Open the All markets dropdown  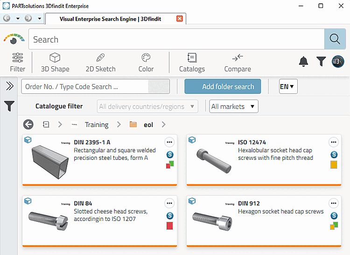point(233,106)
